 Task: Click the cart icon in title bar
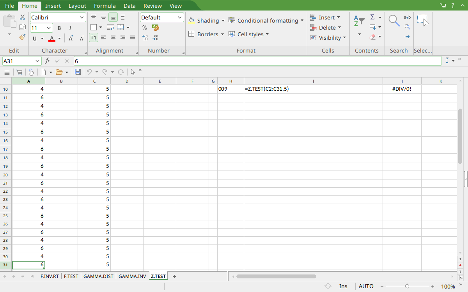[443, 5]
